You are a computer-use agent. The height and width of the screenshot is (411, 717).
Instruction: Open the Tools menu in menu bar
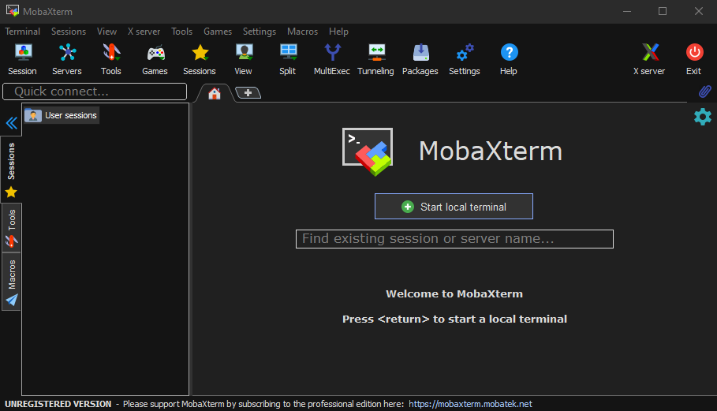181,32
